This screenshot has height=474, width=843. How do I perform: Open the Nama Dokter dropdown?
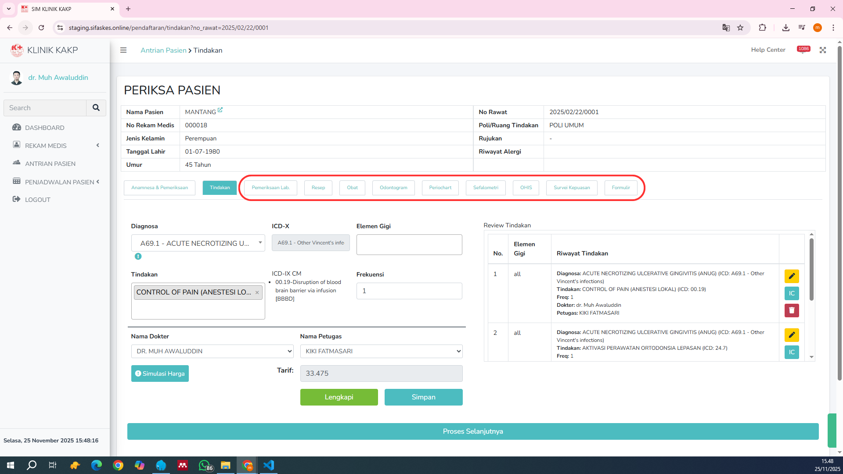click(213, 351)
